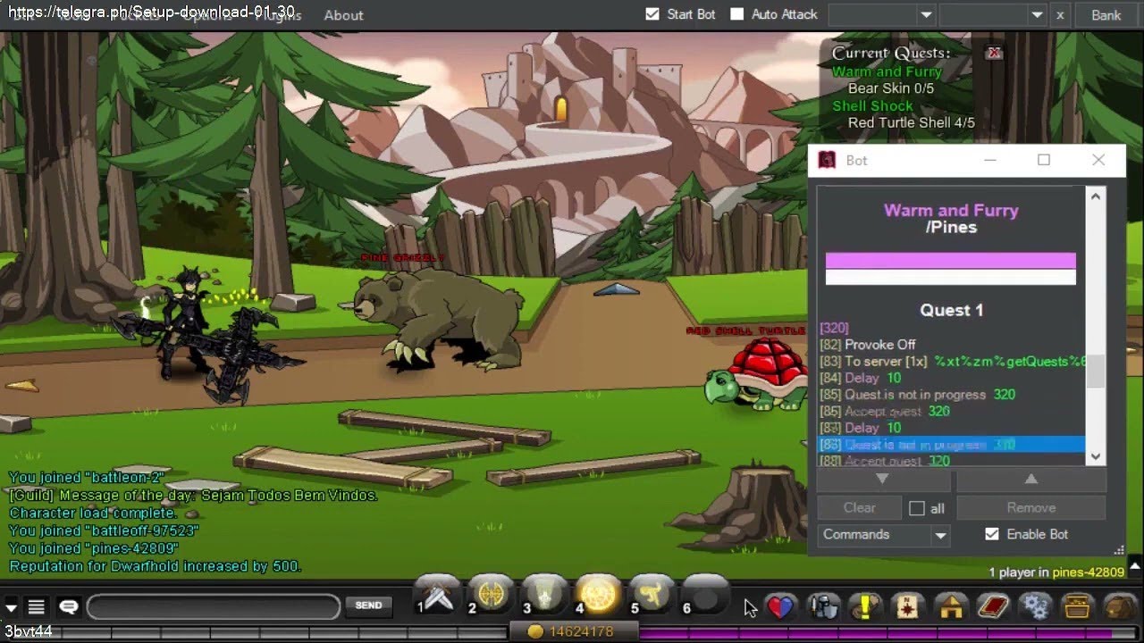Activate skill 2 double axe icon

pos(492,595)
